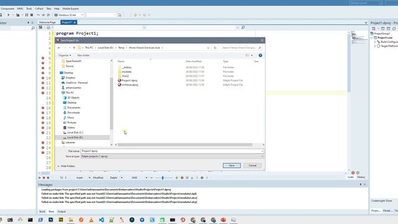The height and width of the screenshot is (224, 398).
Task: Open the Tools menu
Action: (x=29, y=9)
